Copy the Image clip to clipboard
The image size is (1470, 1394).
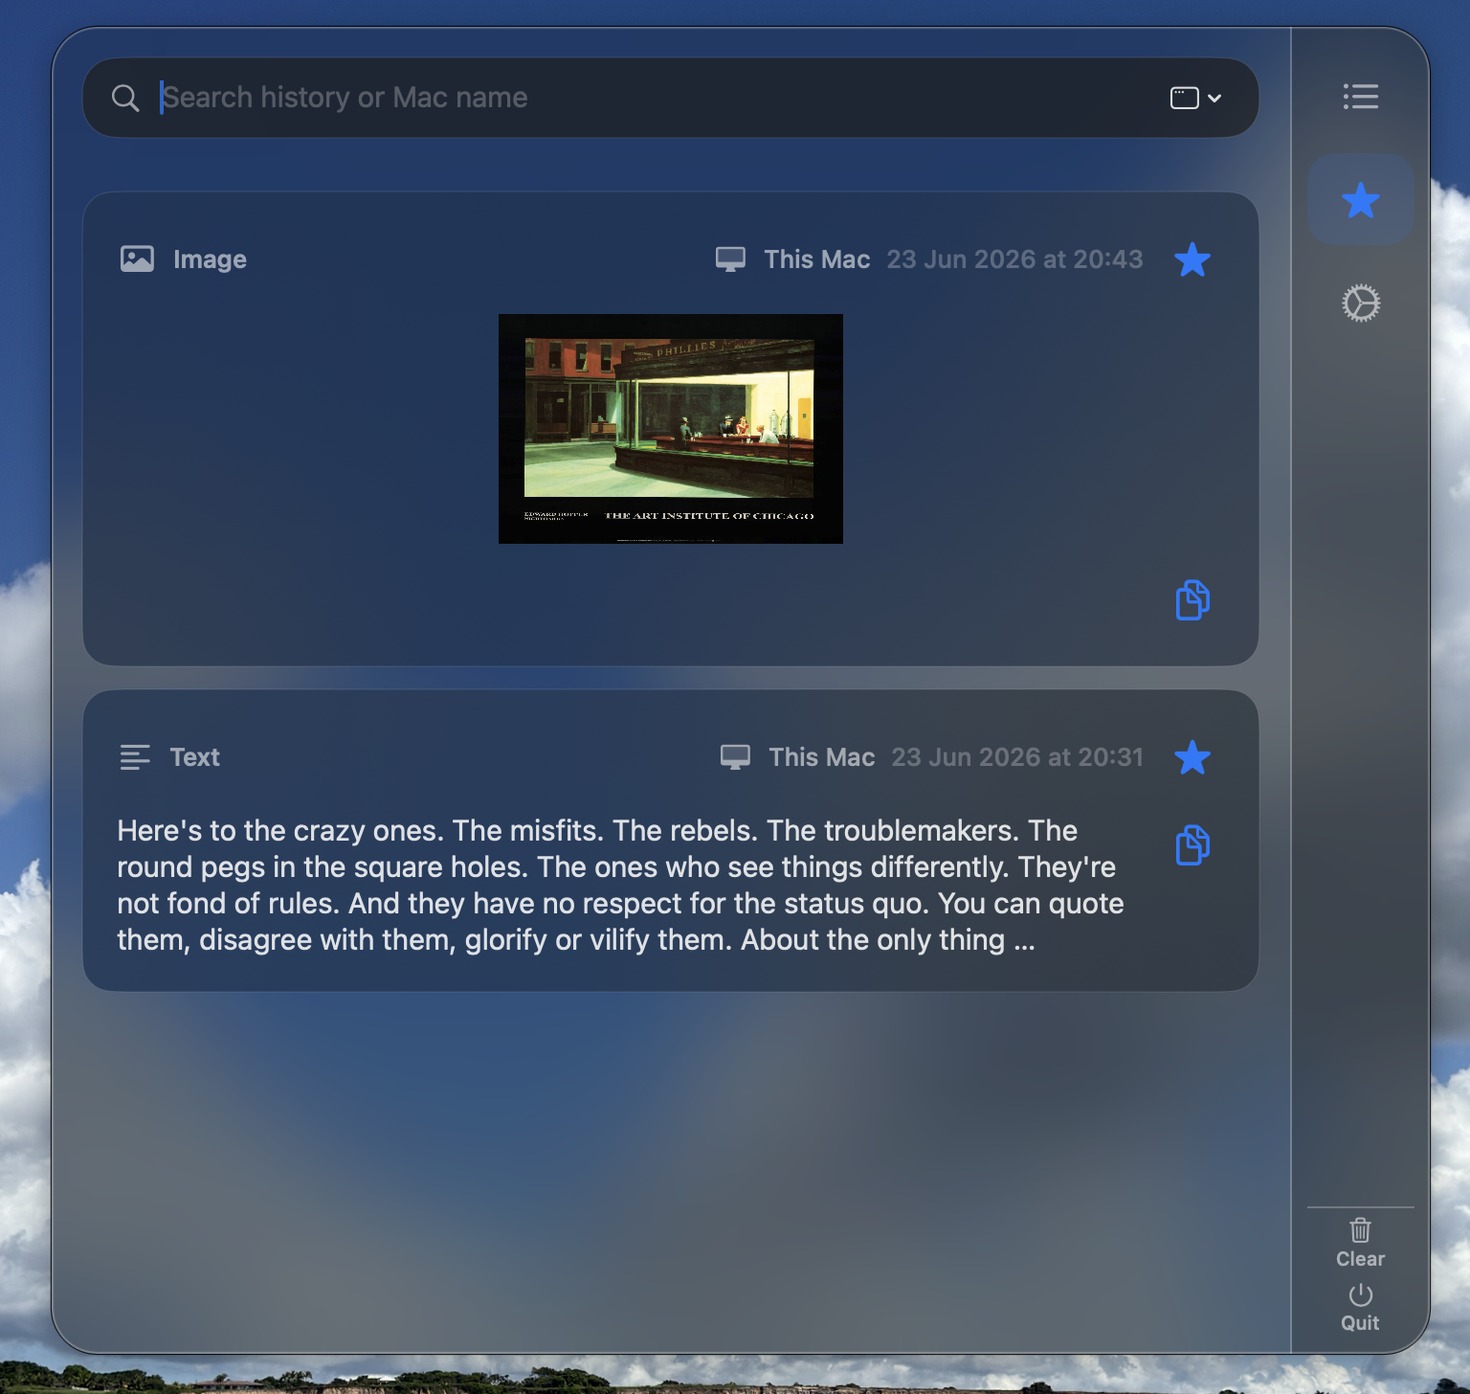[1192, 600]
